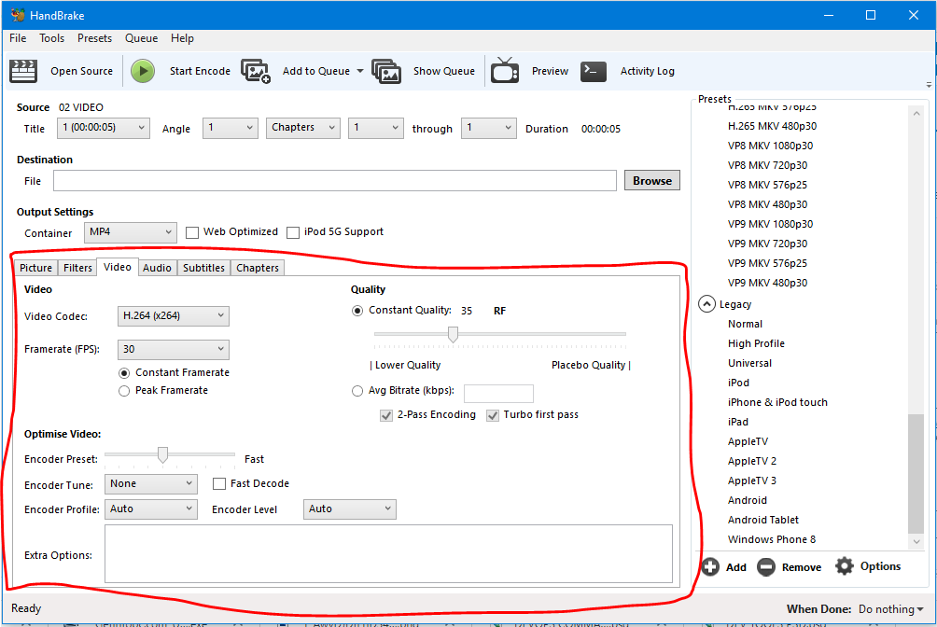Open the File menu
This screenshot has width=937, height=627.
[x=18, y=38]
